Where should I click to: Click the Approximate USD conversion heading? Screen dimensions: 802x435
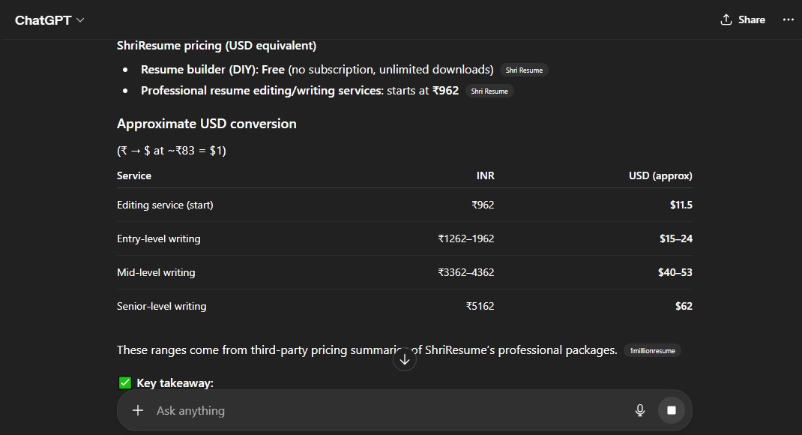pyautogui.click(x=205, y=124)
